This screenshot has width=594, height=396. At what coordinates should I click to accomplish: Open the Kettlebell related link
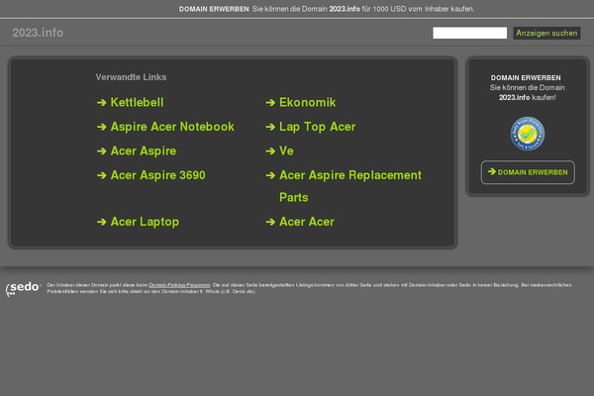point(137,102)
